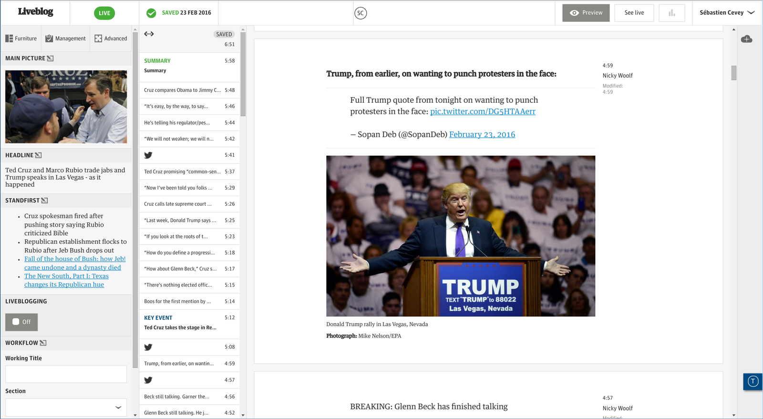Click the Ted Cruz and Marco Rubio headline text

(65, 177)
